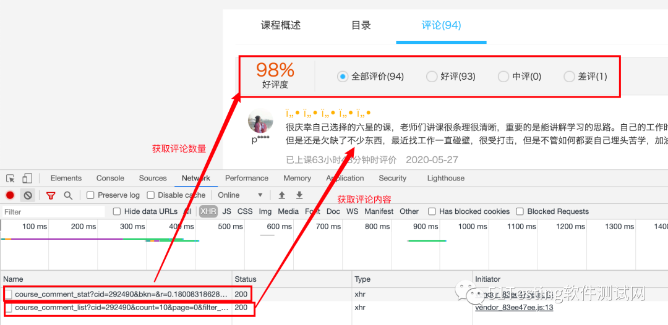The image size is (668, 325).
Task: Filter requests by WS type
Action: coord(352,211)
